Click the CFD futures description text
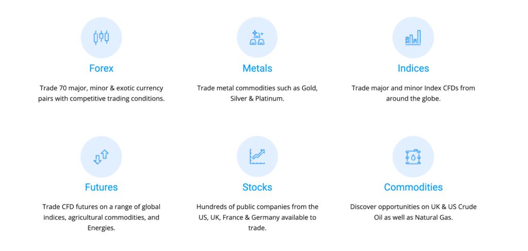Viewport: 528px width, 251px height. 102,217
